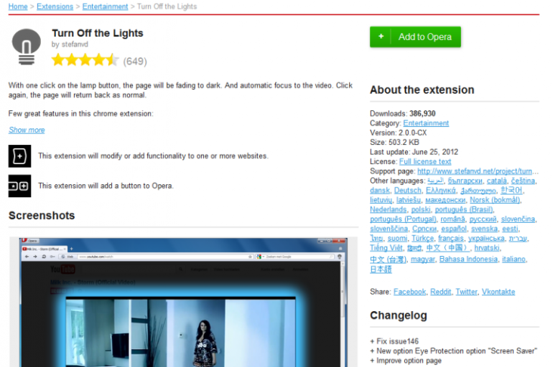Click changelog entry Fix issue146
This screenshot has width=553, height=367.
coord(394,341)
